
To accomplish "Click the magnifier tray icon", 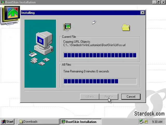I will point(146,122).
